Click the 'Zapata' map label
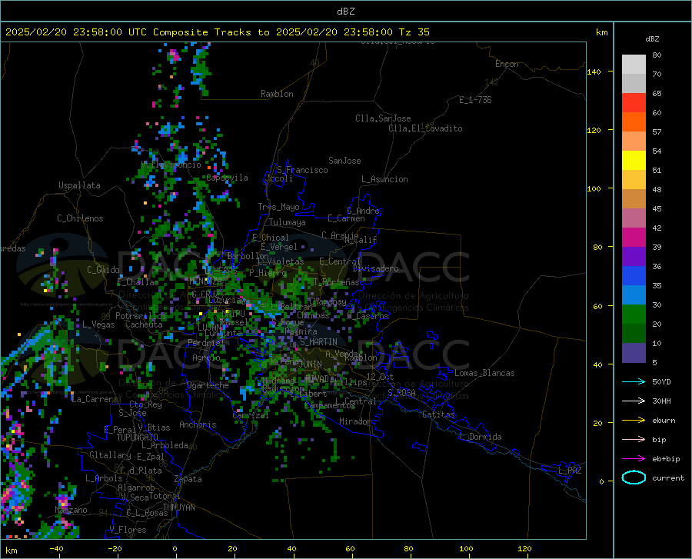The height and width of the screenshot is (559, 692). pyautogui.click(x=188, y=479)
